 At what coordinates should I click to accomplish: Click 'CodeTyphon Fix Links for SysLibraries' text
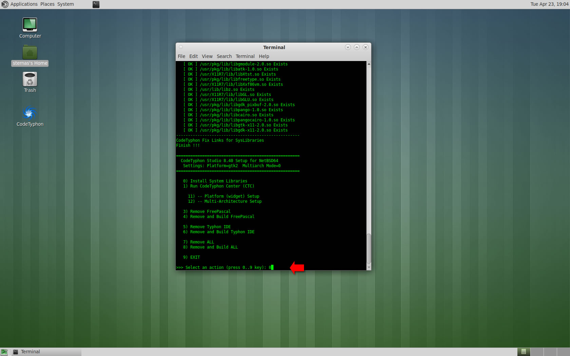(220, 140)
